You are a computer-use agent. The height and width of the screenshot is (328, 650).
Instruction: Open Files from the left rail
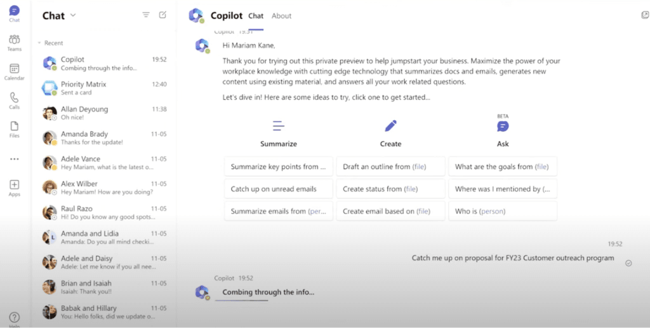(x=14, y=130)
